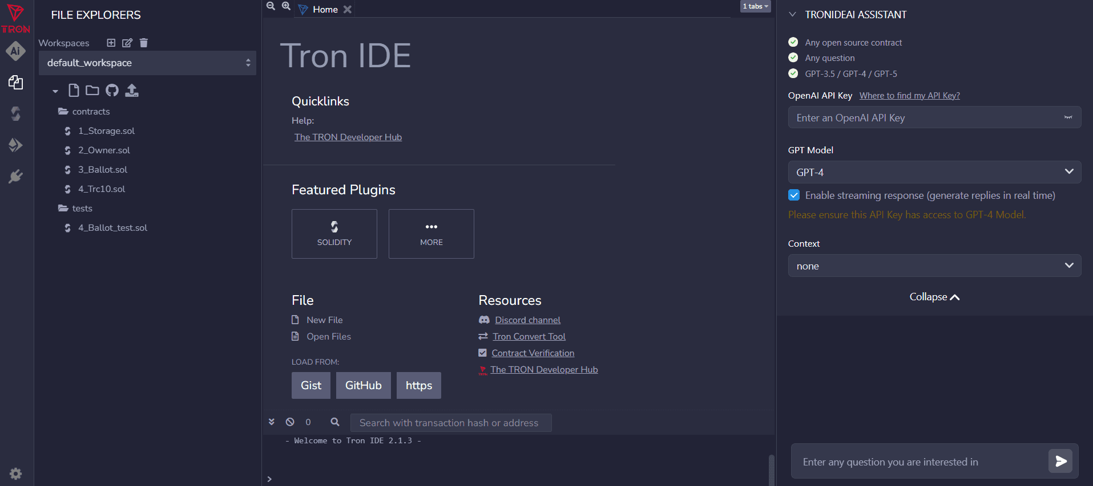
Task: Load from GitHub button
Action: [364, 385]
